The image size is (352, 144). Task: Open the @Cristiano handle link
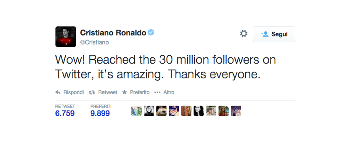94,42
